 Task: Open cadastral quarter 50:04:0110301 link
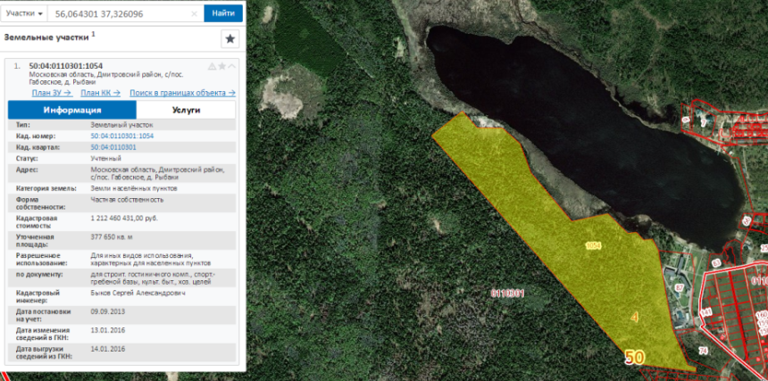point(113,147)
